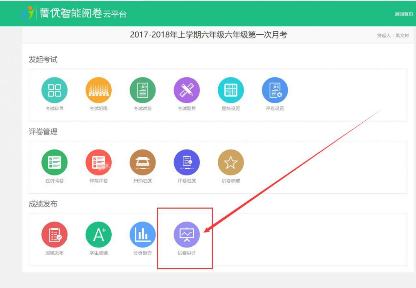Click the exam title 2017-2018年上学期 heading
The width and height of the screenshot is (416, 288).
[208, 35]
